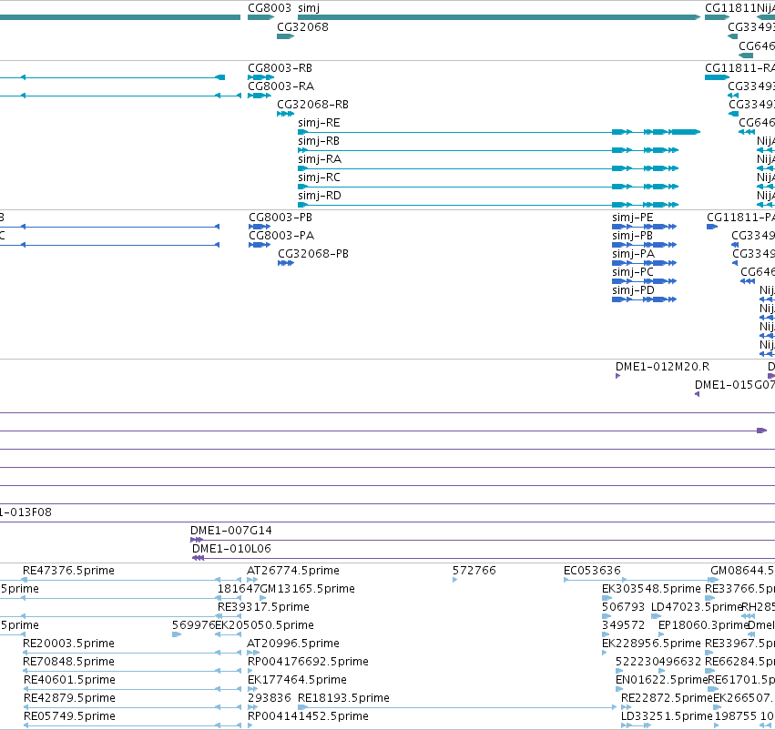The image size is (775, 730).
Task: Select the AT20996.5prime label
Action: tap(292, 644)
